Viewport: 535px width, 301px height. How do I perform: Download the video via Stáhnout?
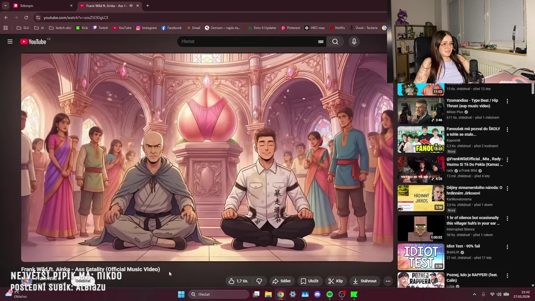[x=365, y=281]
